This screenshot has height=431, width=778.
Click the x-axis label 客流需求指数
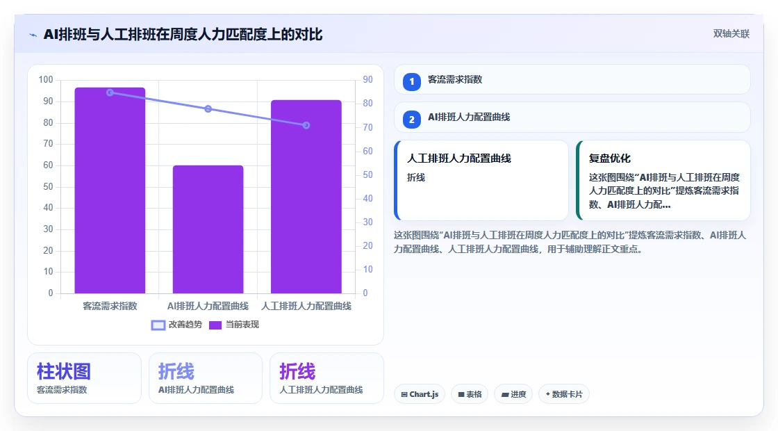[x=110, y=307]
